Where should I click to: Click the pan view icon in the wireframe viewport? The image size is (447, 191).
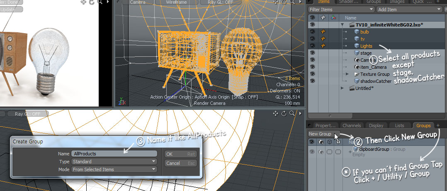[x=276, y=2]
